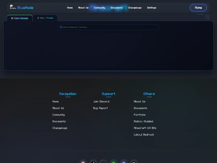The image size is (217, 163).
Task: Click the Navigation footer heading
Action: 68,94
